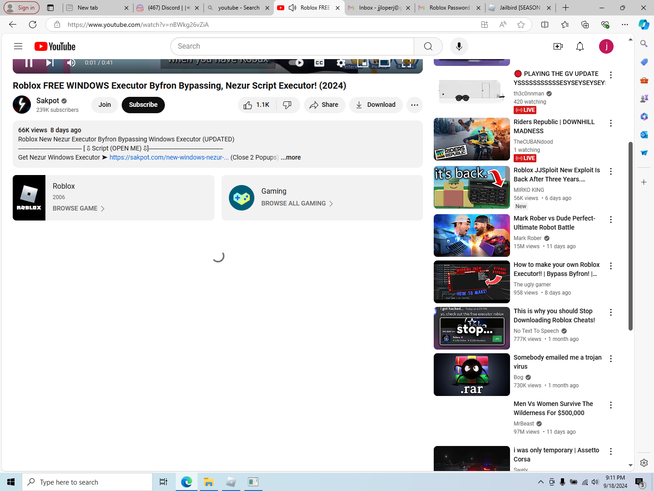This screenshot has height=491, width=654.
Task: Open File Explorer from taskbar
Action: click(208, 482)
